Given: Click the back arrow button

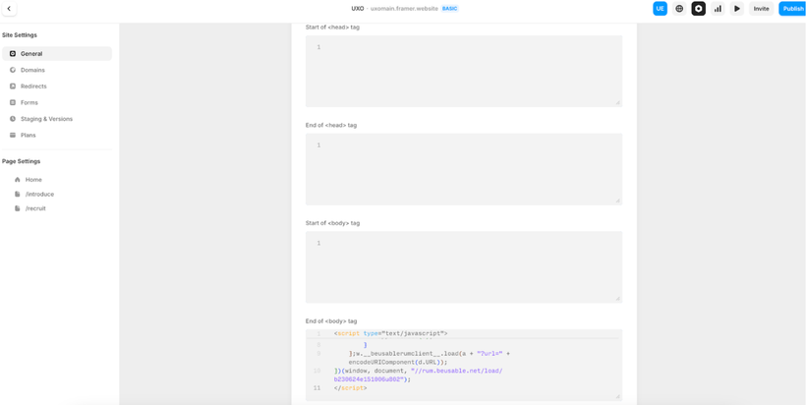Looking at the screenshot, I should tap(9, 9).
